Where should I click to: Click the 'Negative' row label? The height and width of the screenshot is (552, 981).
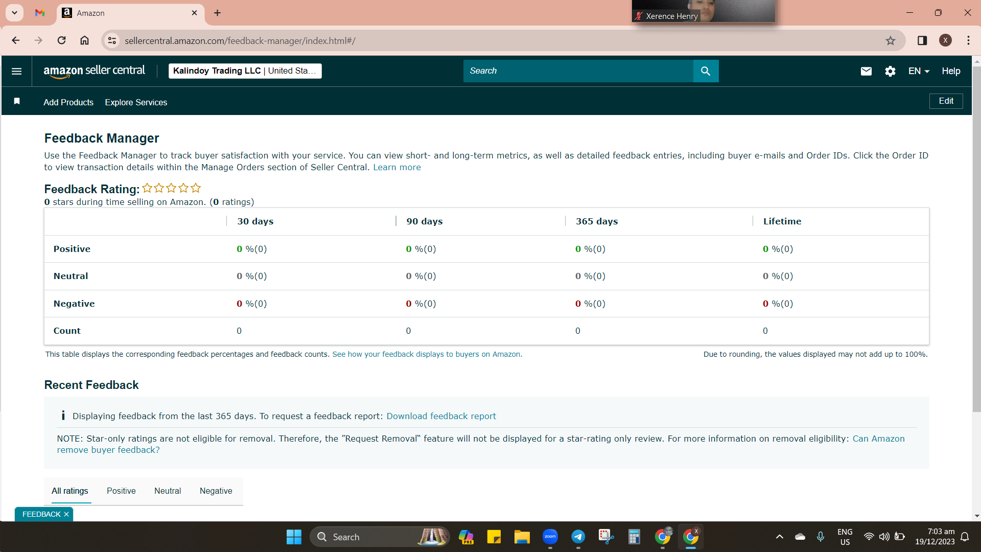point(74,304)
